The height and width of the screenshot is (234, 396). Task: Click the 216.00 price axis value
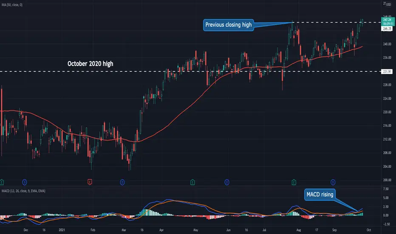coord(387,126)
